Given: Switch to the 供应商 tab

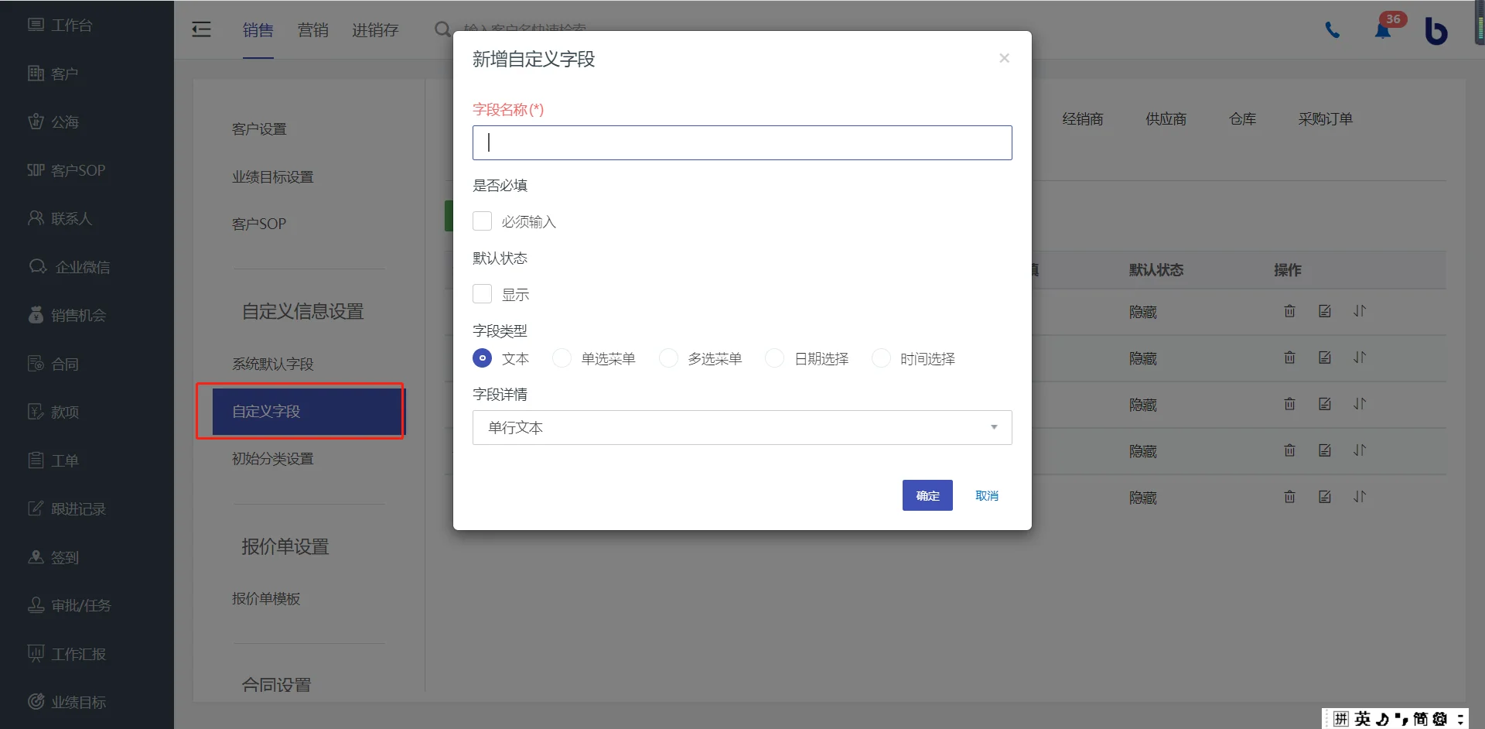Looking at the screenshot, I should 1166,119.
